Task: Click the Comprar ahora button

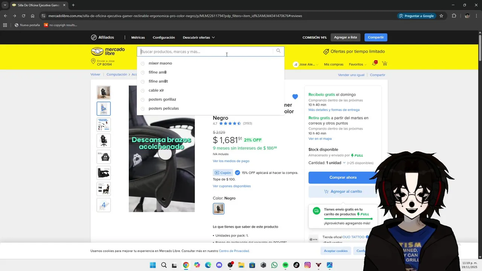Action: click(x=343, y=177)
